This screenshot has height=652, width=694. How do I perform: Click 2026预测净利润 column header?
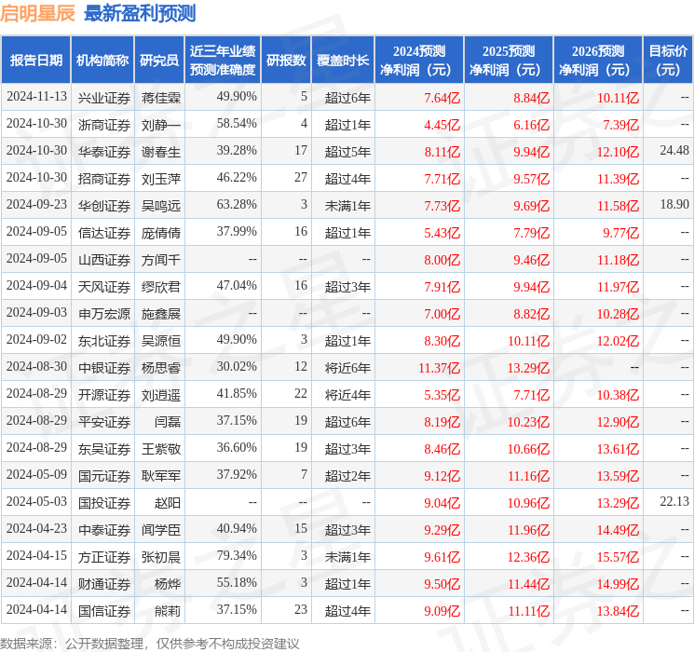(x=597, y=61)
